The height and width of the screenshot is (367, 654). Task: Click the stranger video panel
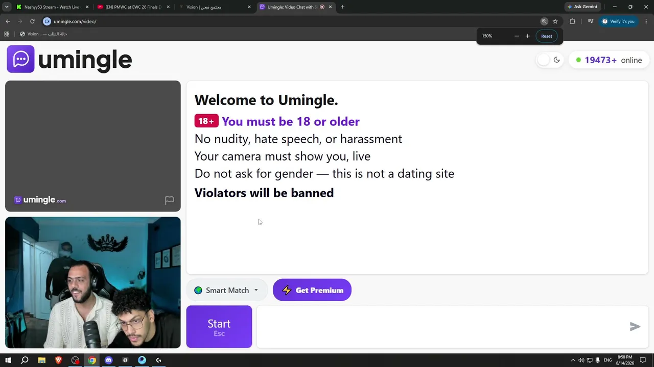pyautogui.click(x=93, y=146)
